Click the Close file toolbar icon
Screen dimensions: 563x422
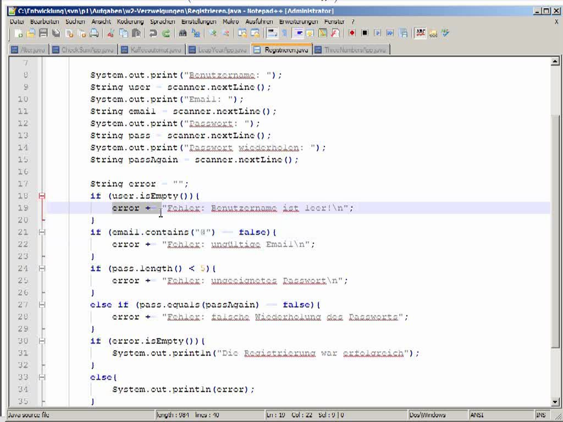tap(69, 34)
